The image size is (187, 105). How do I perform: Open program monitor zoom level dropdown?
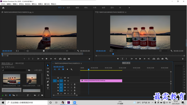coord(114,51)
